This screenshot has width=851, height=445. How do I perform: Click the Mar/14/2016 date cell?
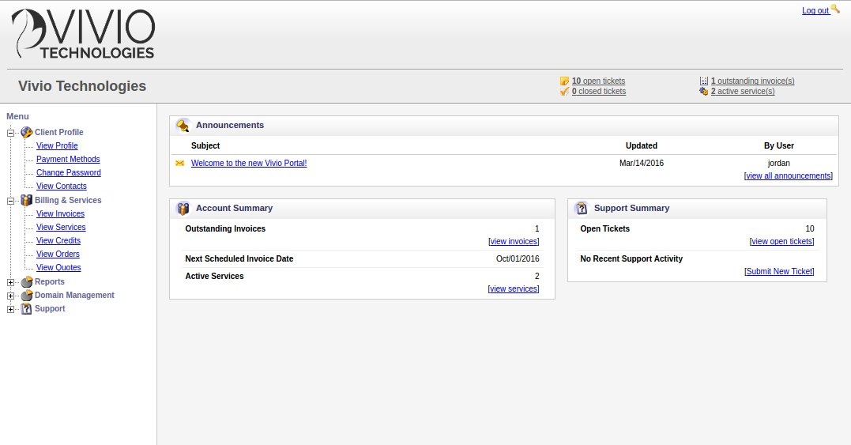click(x=641, y=163)
